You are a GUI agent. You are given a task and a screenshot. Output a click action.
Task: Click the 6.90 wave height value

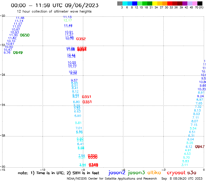[78, 116]
